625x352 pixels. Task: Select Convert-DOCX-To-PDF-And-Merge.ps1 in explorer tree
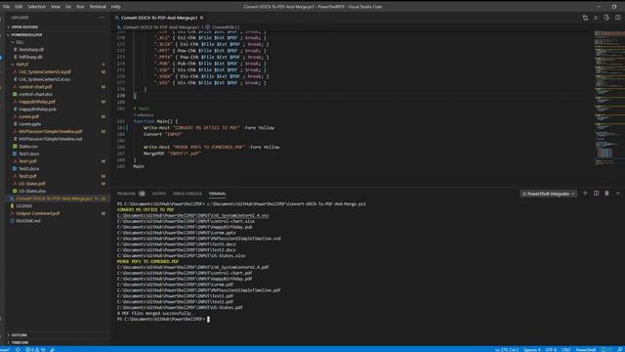55,198
